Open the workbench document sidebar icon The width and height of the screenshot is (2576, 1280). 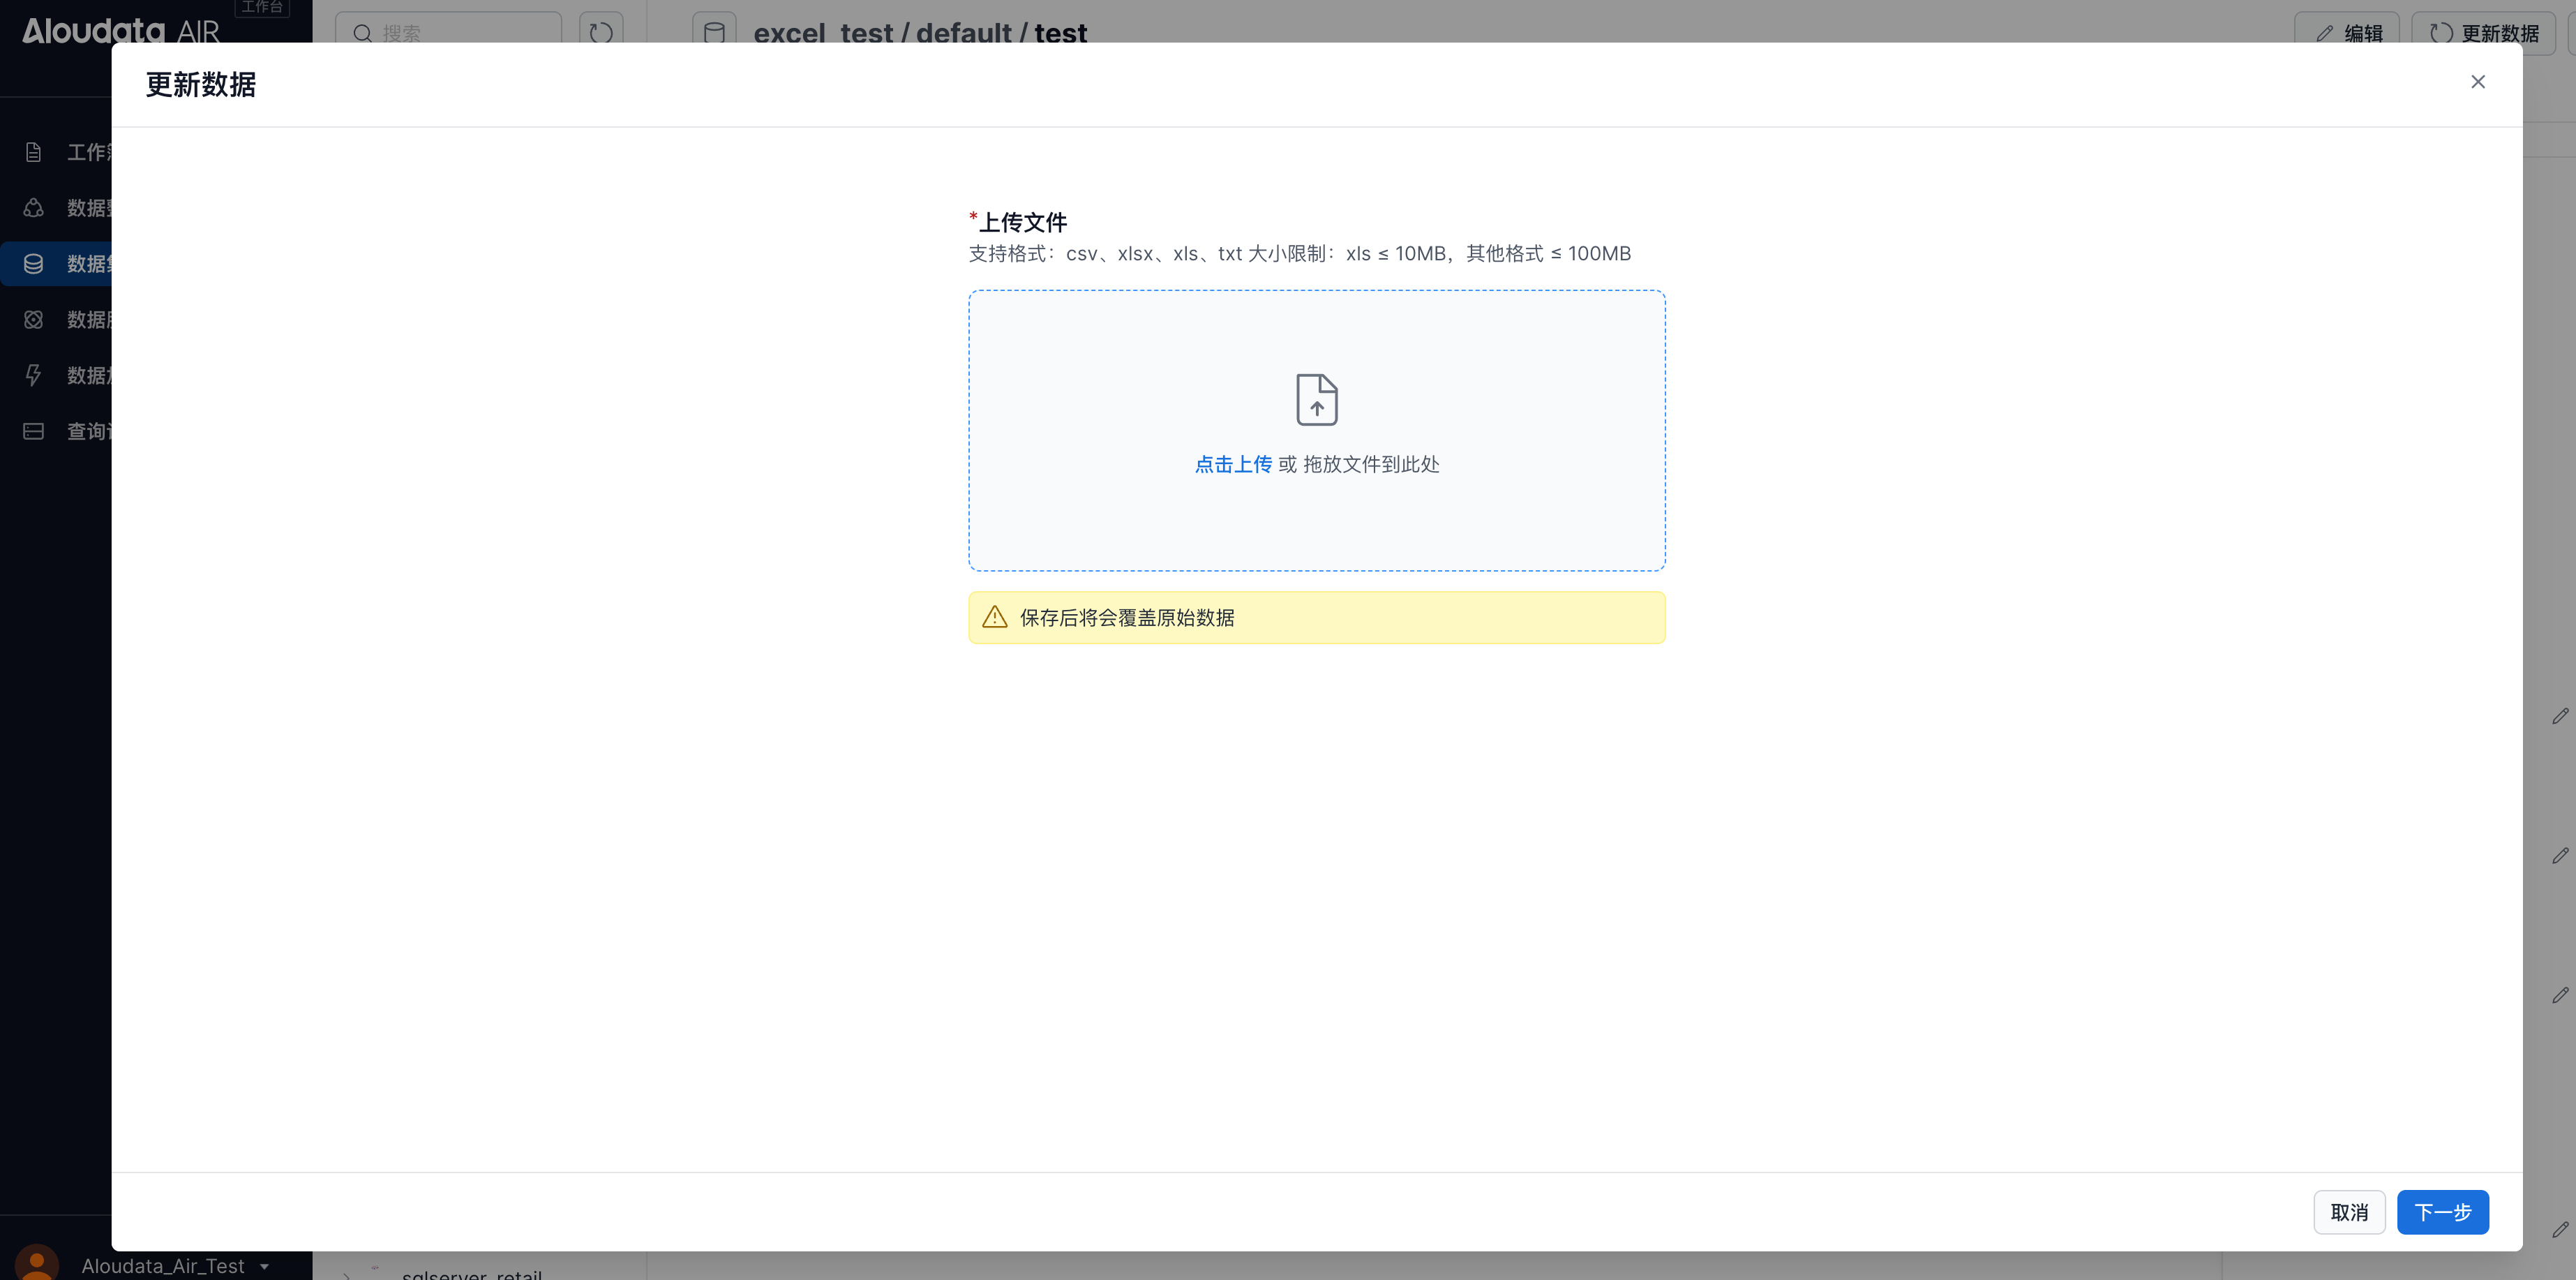tap(33, 152)
